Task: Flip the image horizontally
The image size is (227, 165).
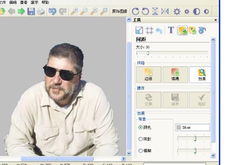Action: pyautogui.click(x=165, y=11)
